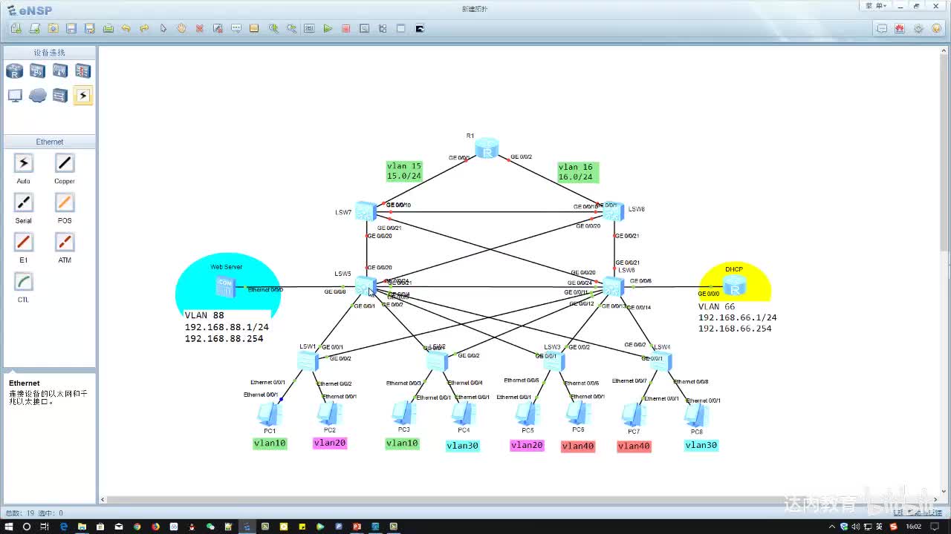Screen dimensions: 951x534
Task: Choose the CTL cable type
Action: pos(24,282)
